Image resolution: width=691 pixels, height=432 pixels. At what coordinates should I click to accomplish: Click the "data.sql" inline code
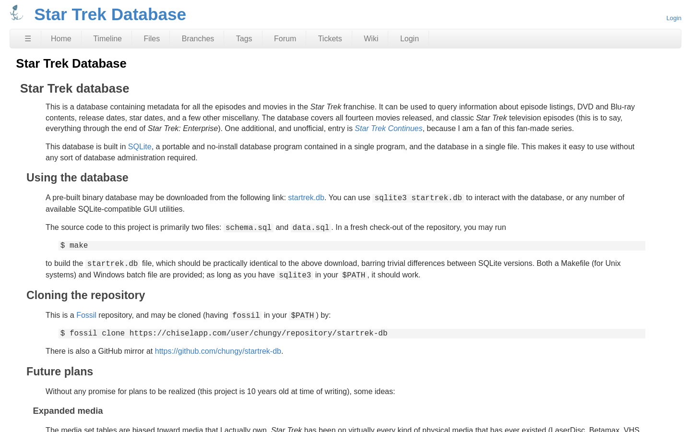311,228
